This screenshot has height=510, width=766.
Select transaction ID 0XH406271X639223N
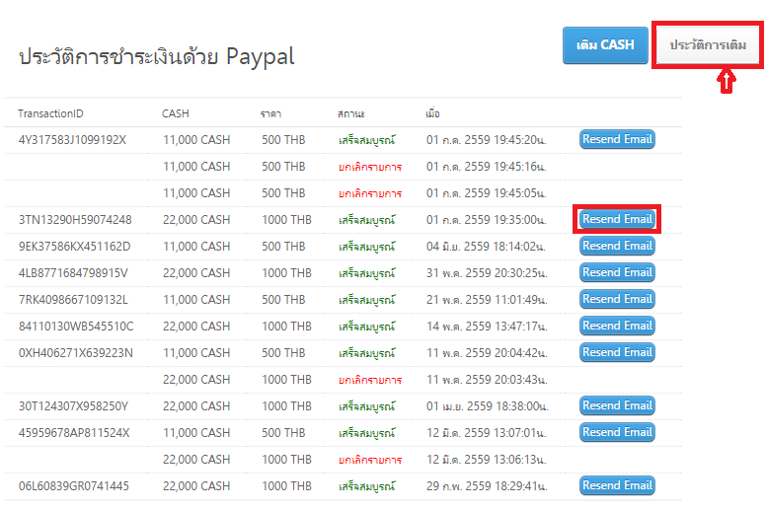76,353
